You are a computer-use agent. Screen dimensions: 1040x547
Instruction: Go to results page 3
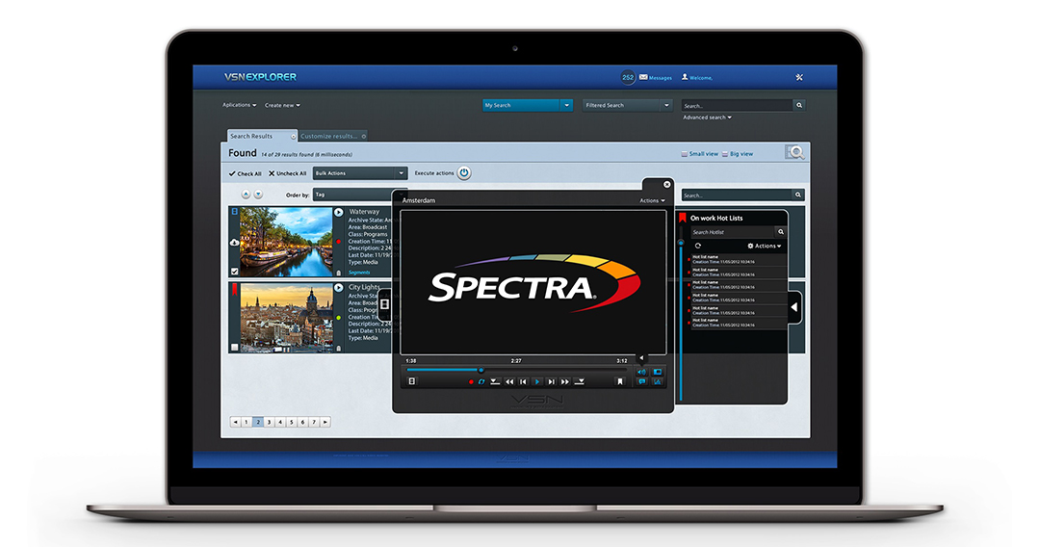pyautogui.click(x=270, y=422)
